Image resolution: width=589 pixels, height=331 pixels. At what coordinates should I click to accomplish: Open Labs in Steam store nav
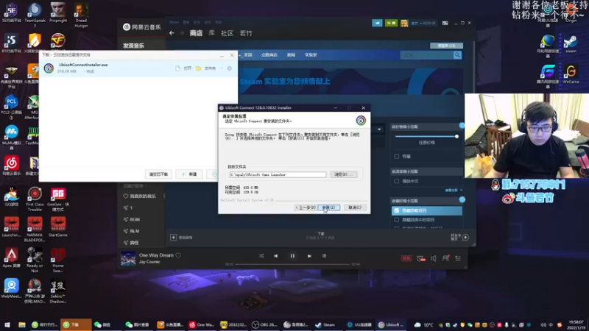(311, 54)
